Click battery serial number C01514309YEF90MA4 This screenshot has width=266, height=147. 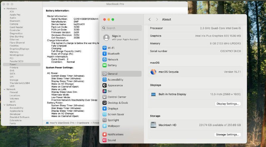(x=86, y=19)
